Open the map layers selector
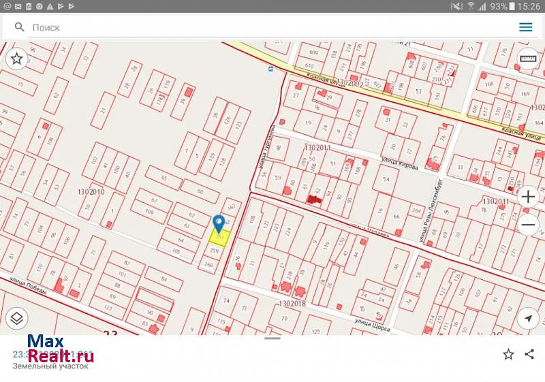 16,317
